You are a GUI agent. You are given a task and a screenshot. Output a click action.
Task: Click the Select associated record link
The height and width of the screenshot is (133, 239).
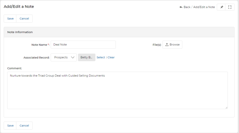[x=101, y=57]
